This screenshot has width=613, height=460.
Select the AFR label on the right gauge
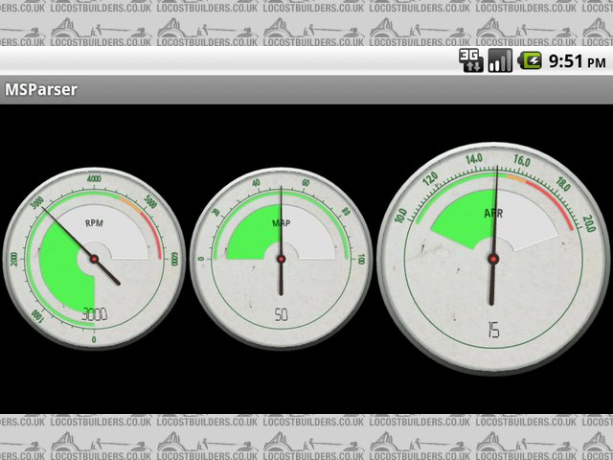tap(493, 214)
